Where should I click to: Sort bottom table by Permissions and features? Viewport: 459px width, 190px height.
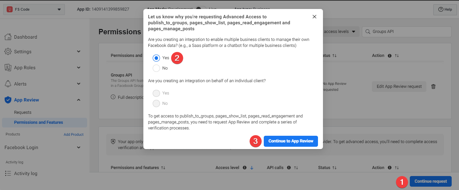pyautogui.click(x=163, y=168)
